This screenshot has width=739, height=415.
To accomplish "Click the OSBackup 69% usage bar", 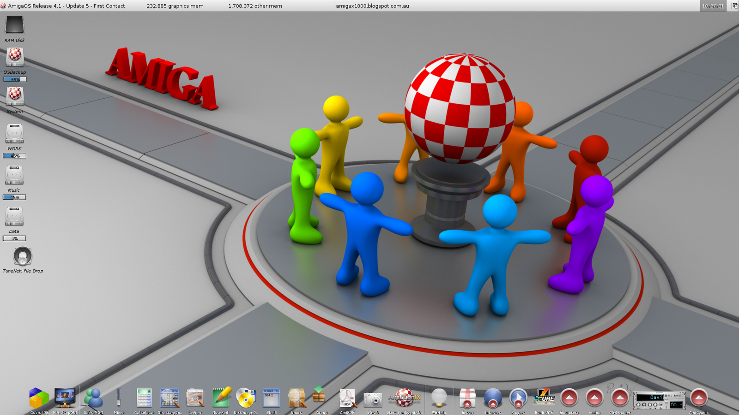I will pos(15,79).
